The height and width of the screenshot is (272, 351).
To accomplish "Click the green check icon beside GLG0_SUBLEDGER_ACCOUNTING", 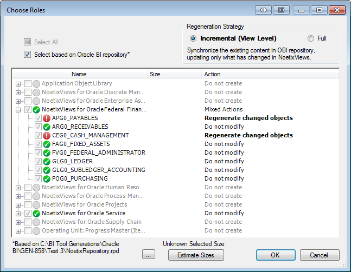I will (47, 170).
